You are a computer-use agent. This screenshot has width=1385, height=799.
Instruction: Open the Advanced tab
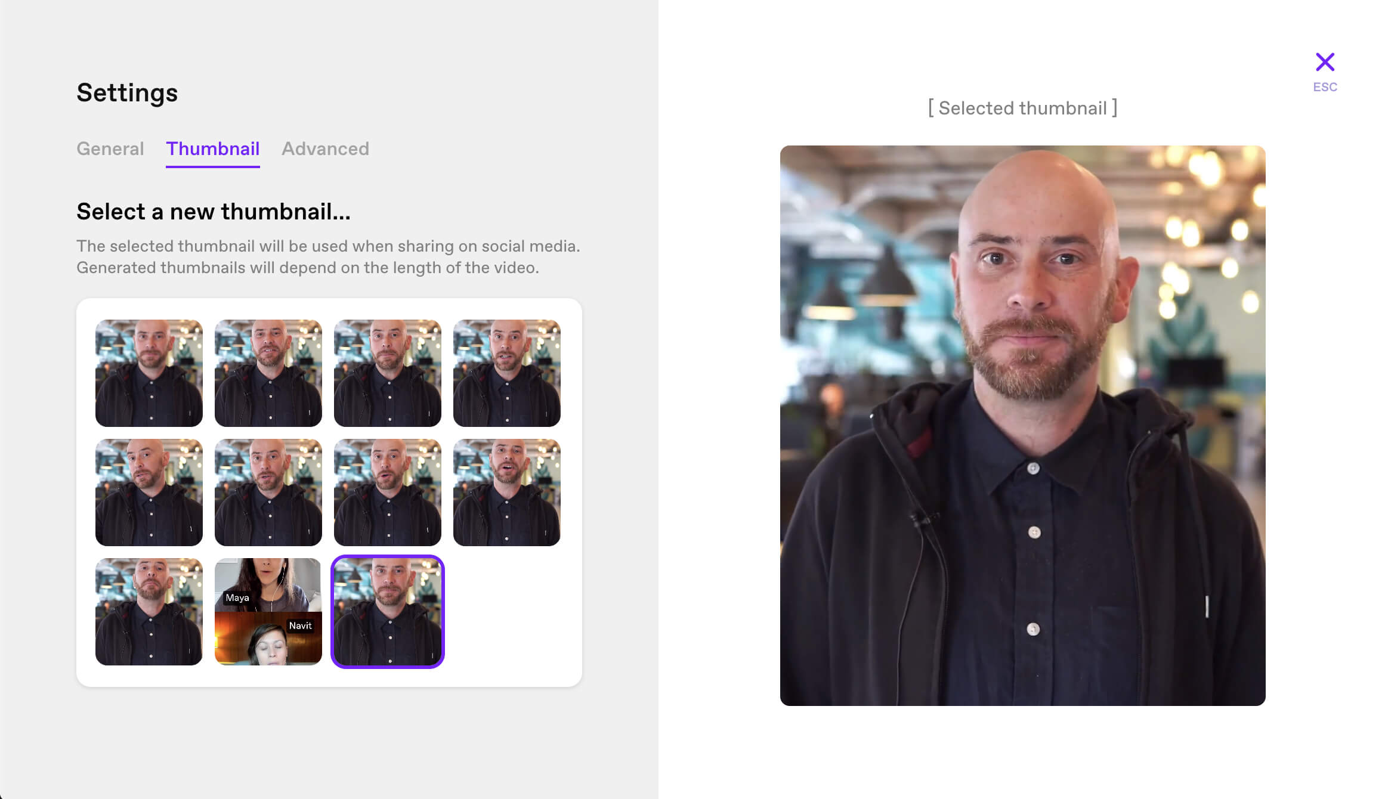click(325, 148)
